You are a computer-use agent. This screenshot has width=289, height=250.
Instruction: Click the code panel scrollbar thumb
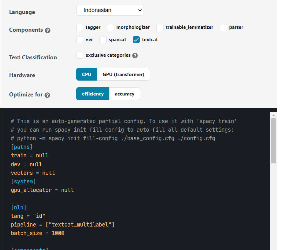click(x=273, y=141)
